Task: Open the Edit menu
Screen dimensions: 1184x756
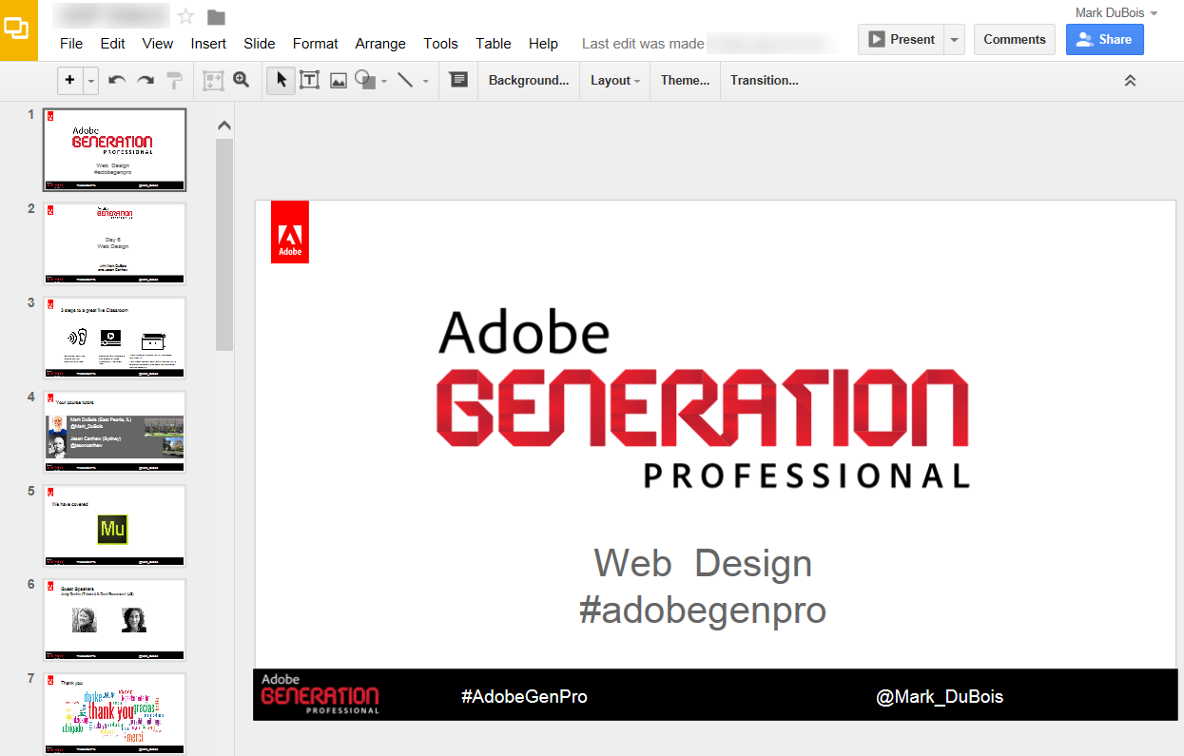Action: point(112,43)
